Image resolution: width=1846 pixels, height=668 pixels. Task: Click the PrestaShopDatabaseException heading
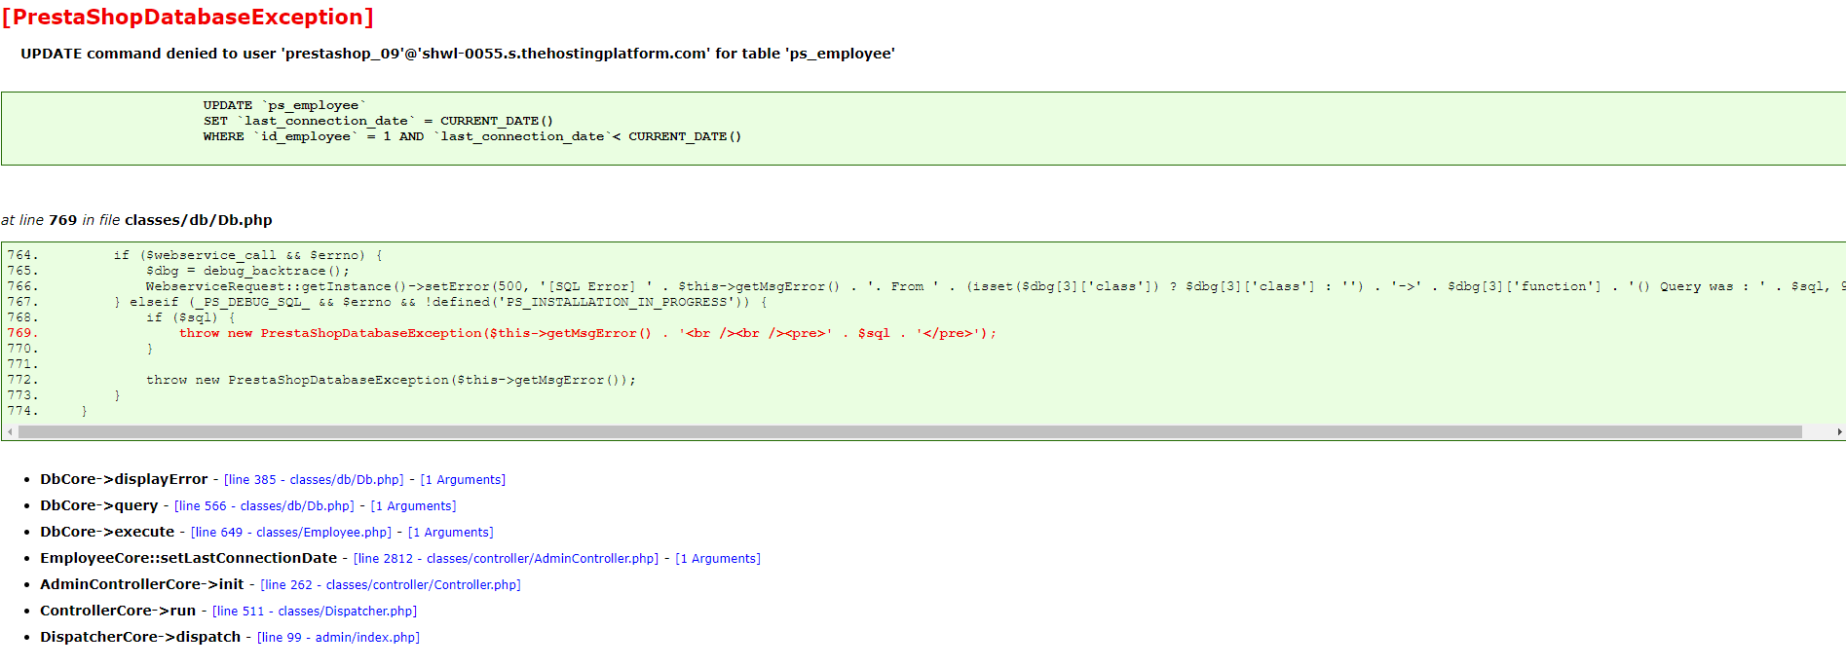pos(187,18)
